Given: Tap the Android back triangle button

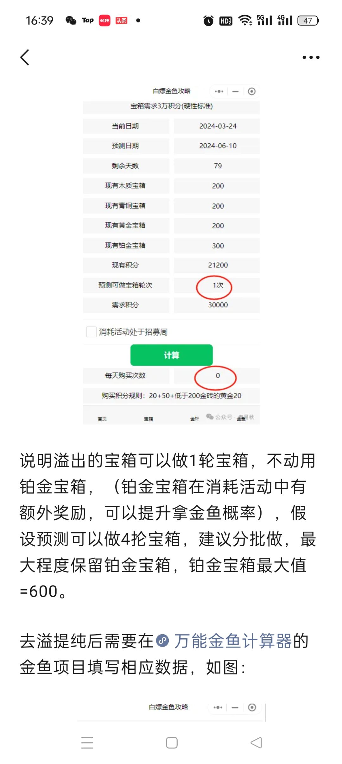Looking at the screenshot, I should point(256,742).
